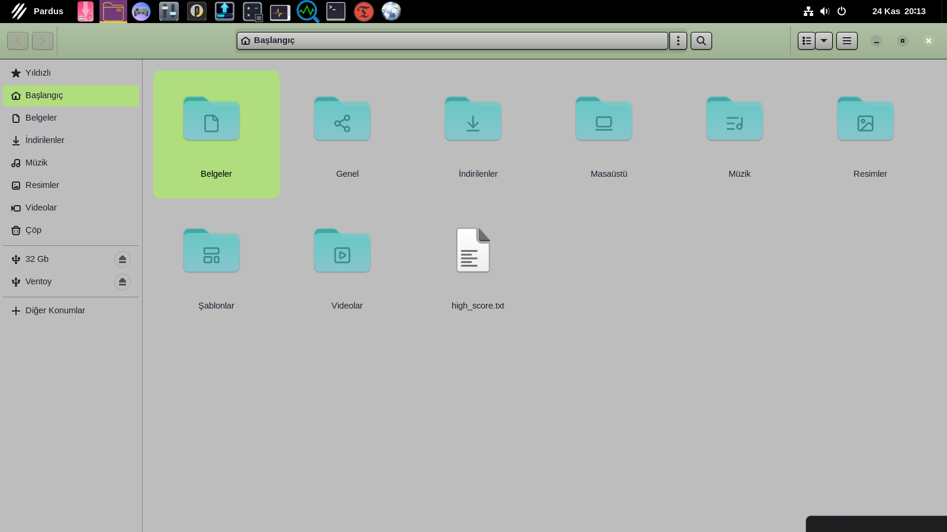Open the Şablonlar folder

coord(211,251)
